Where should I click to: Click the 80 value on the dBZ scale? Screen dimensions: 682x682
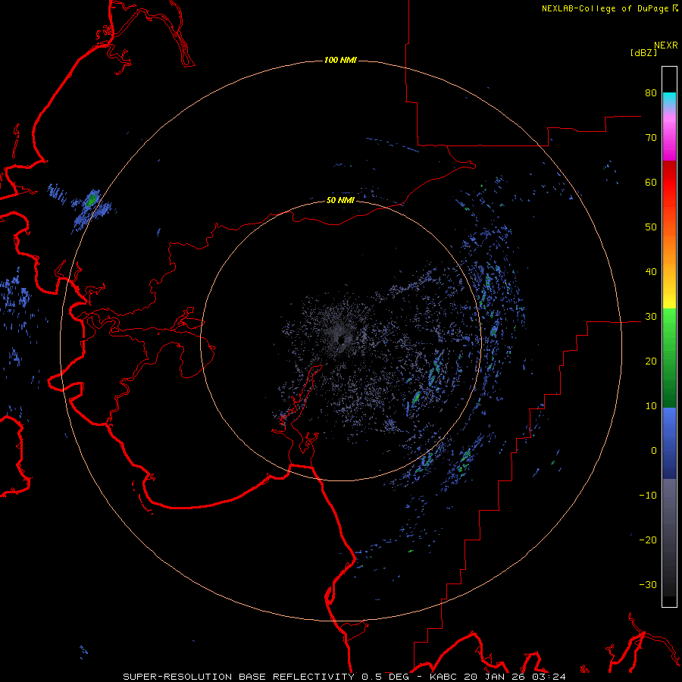[x=651, y=92]
